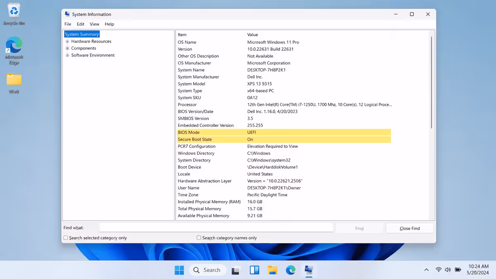496x279 pixels.
Task: Click the Find button
Action: (360, 228)
